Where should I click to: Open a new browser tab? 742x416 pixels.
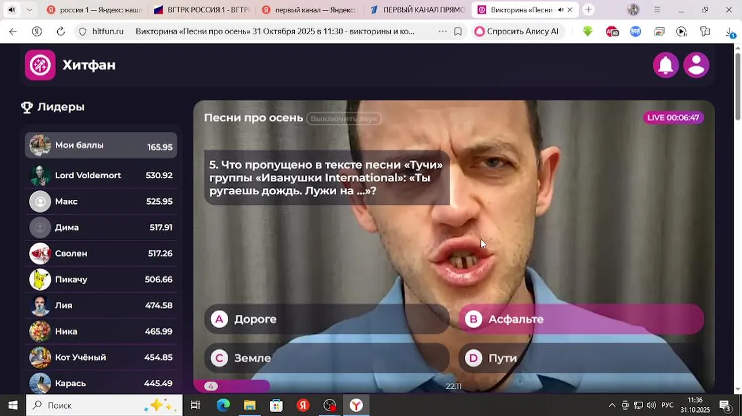coord(588,10)
